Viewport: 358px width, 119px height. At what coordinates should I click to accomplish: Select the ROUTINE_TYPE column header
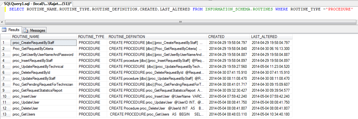pyautogui.click(x=92, y=36)
